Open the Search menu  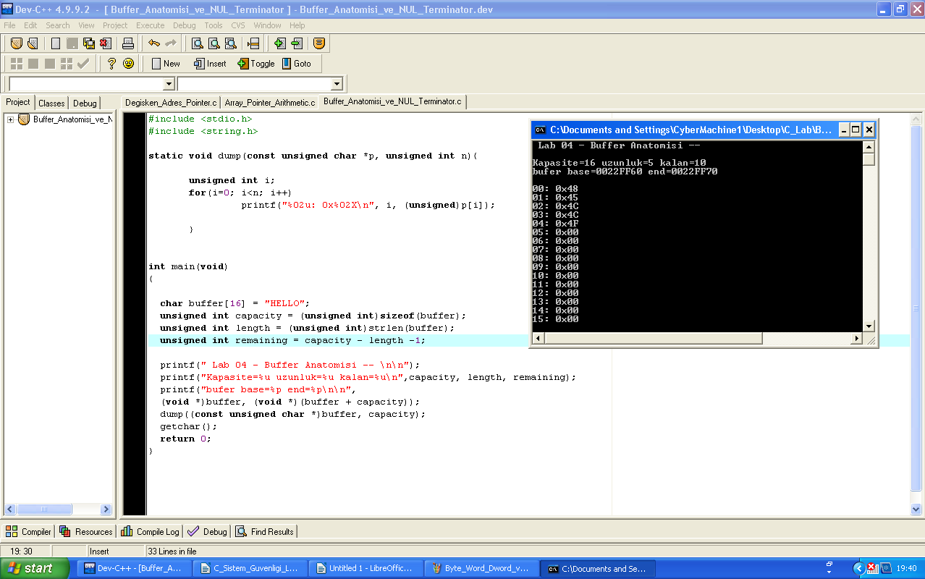pos(58,25)
